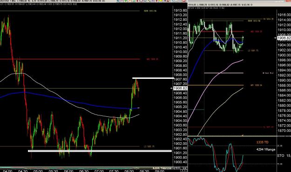Click the 1913.60 price label on left axis
Image resolution: width=291 pixels, height=172 pixels.
click(x=180, y=11)
